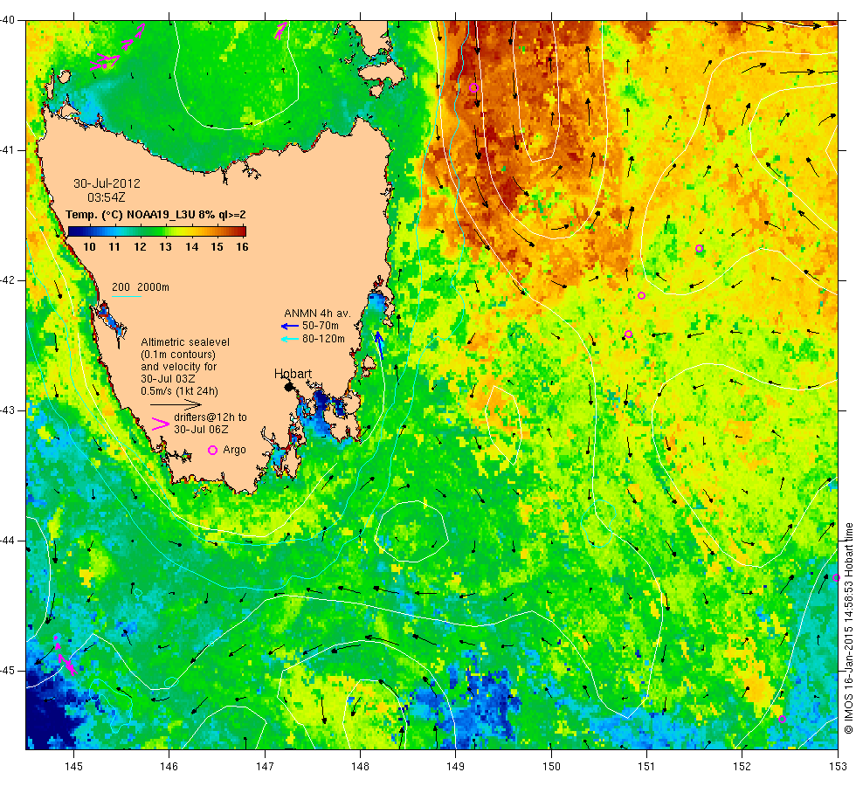Click the -45 latitude axis label
The width and height of the screenshot is (856, 786).
(8, 671)
